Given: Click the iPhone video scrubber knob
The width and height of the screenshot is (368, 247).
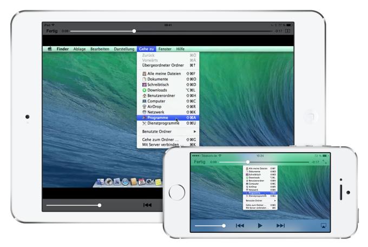Looking at the screenshot, I should pos(248,162).
